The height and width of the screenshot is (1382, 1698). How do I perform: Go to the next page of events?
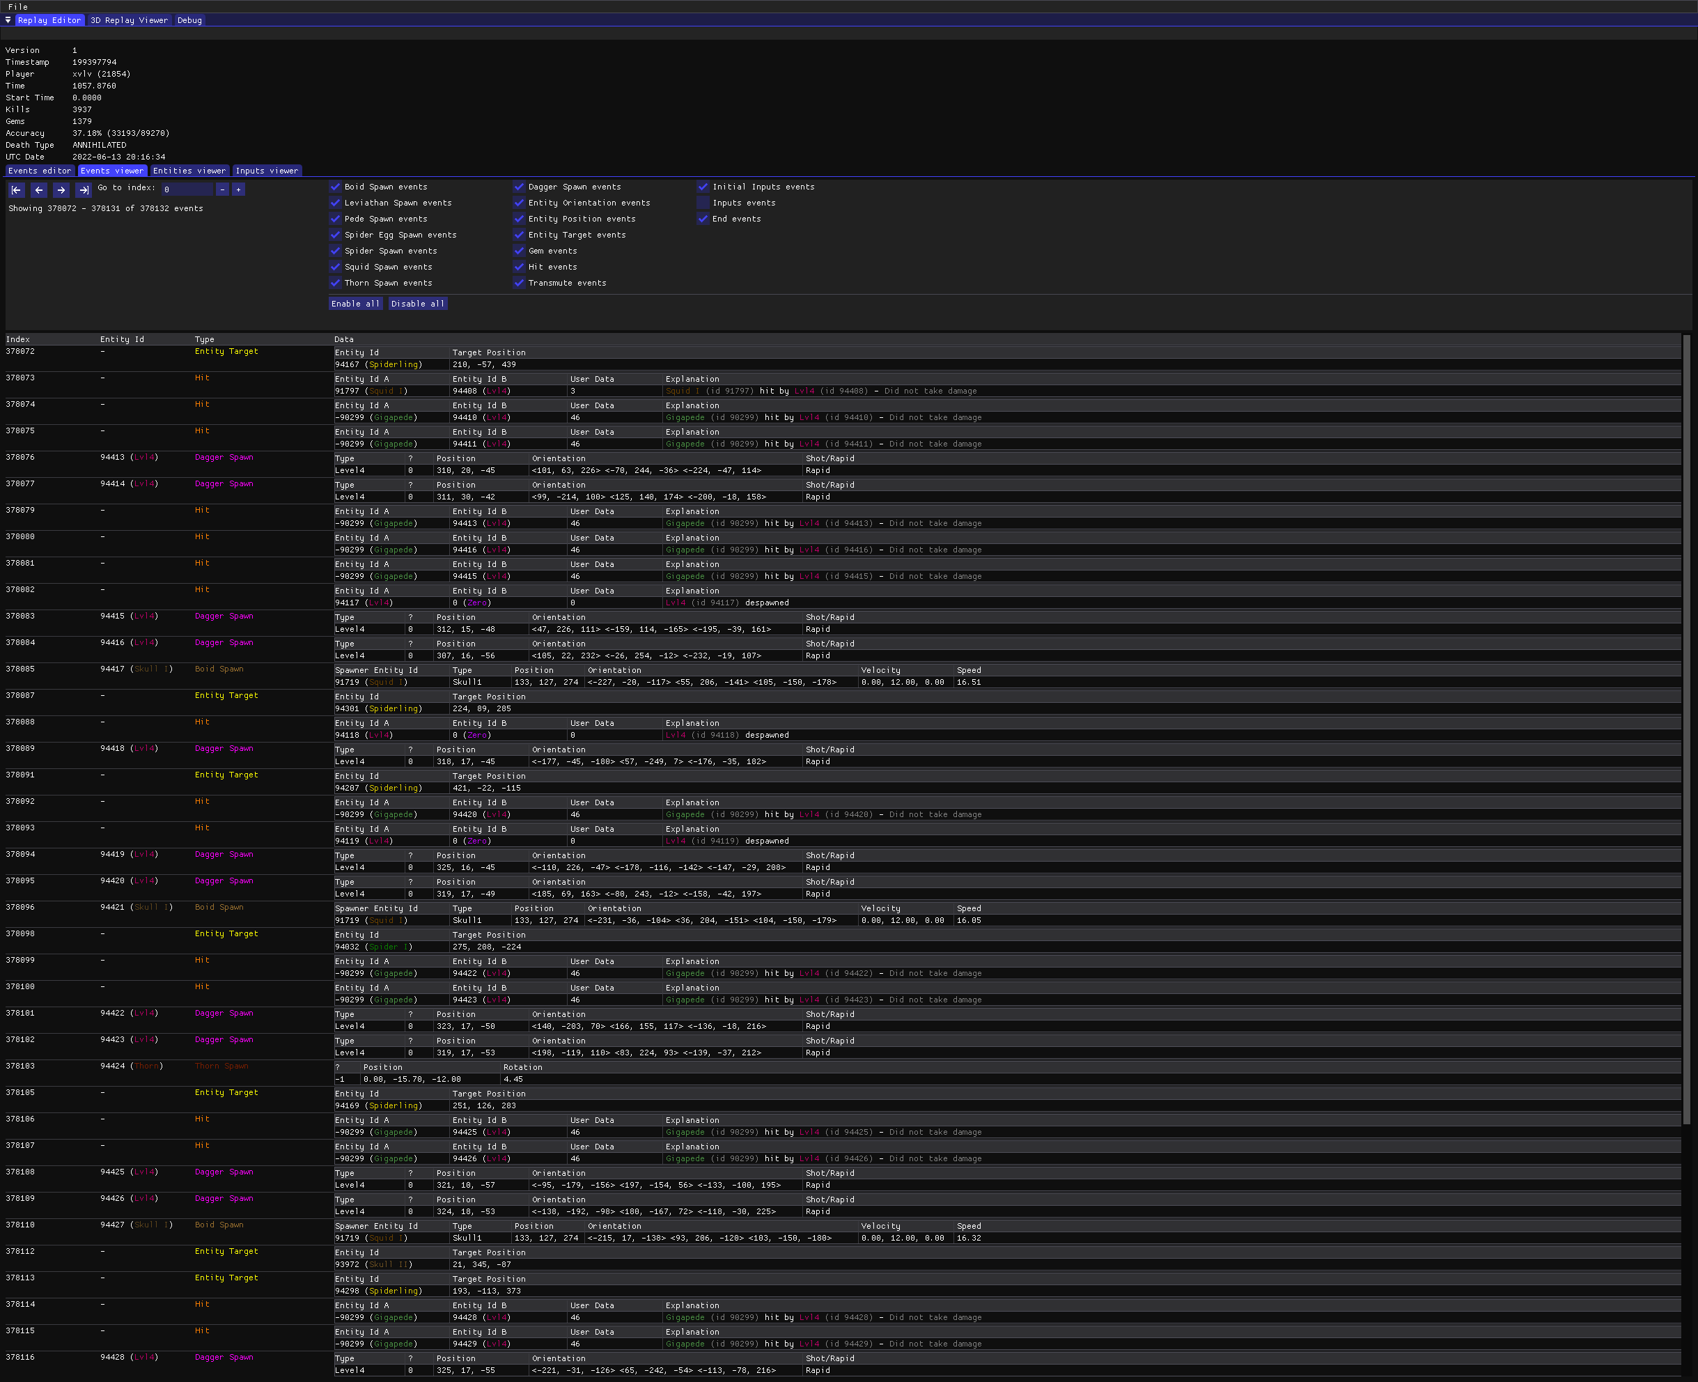pyautogui.click(x=61, y=190)
